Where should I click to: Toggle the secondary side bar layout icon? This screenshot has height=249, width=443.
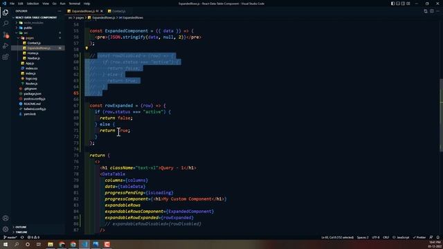click(403, 3)
